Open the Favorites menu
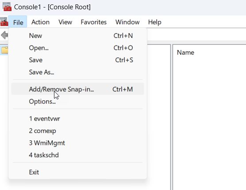The image size is (246, 190). tap(93, 22)
